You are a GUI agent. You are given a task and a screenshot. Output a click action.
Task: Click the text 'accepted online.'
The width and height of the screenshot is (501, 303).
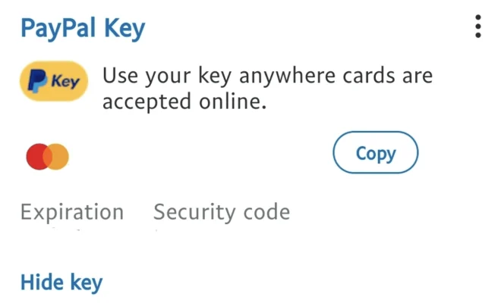pos(184,102)
